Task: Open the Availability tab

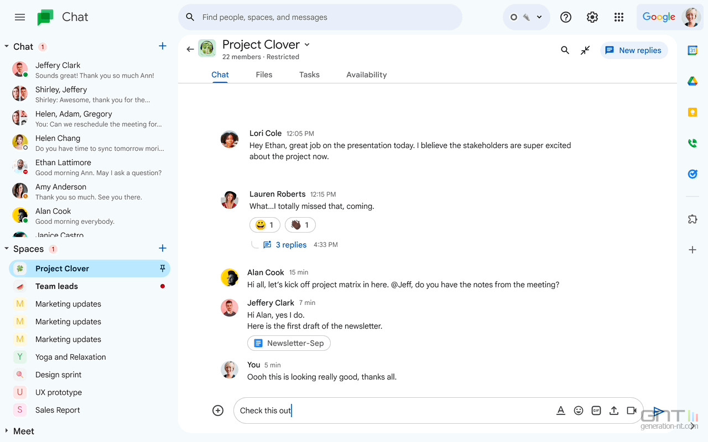Action: click(x=366, y=75)
